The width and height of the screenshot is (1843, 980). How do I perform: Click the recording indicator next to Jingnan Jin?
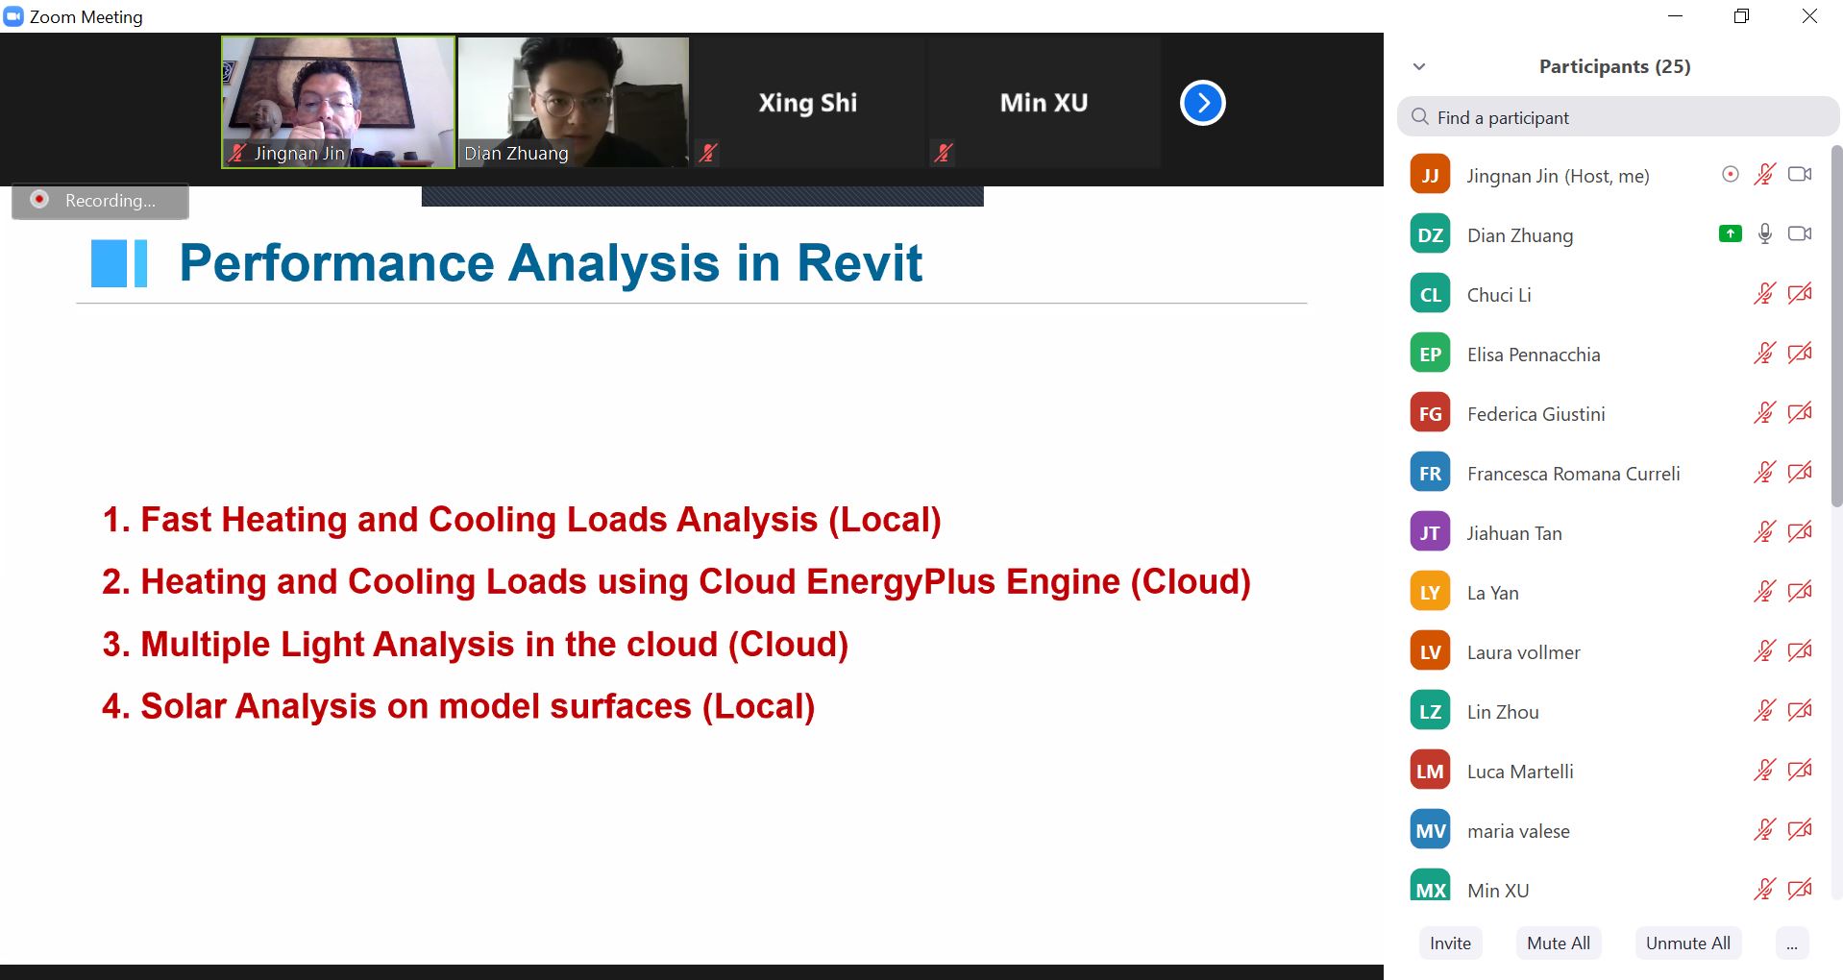pos(1730,175)
